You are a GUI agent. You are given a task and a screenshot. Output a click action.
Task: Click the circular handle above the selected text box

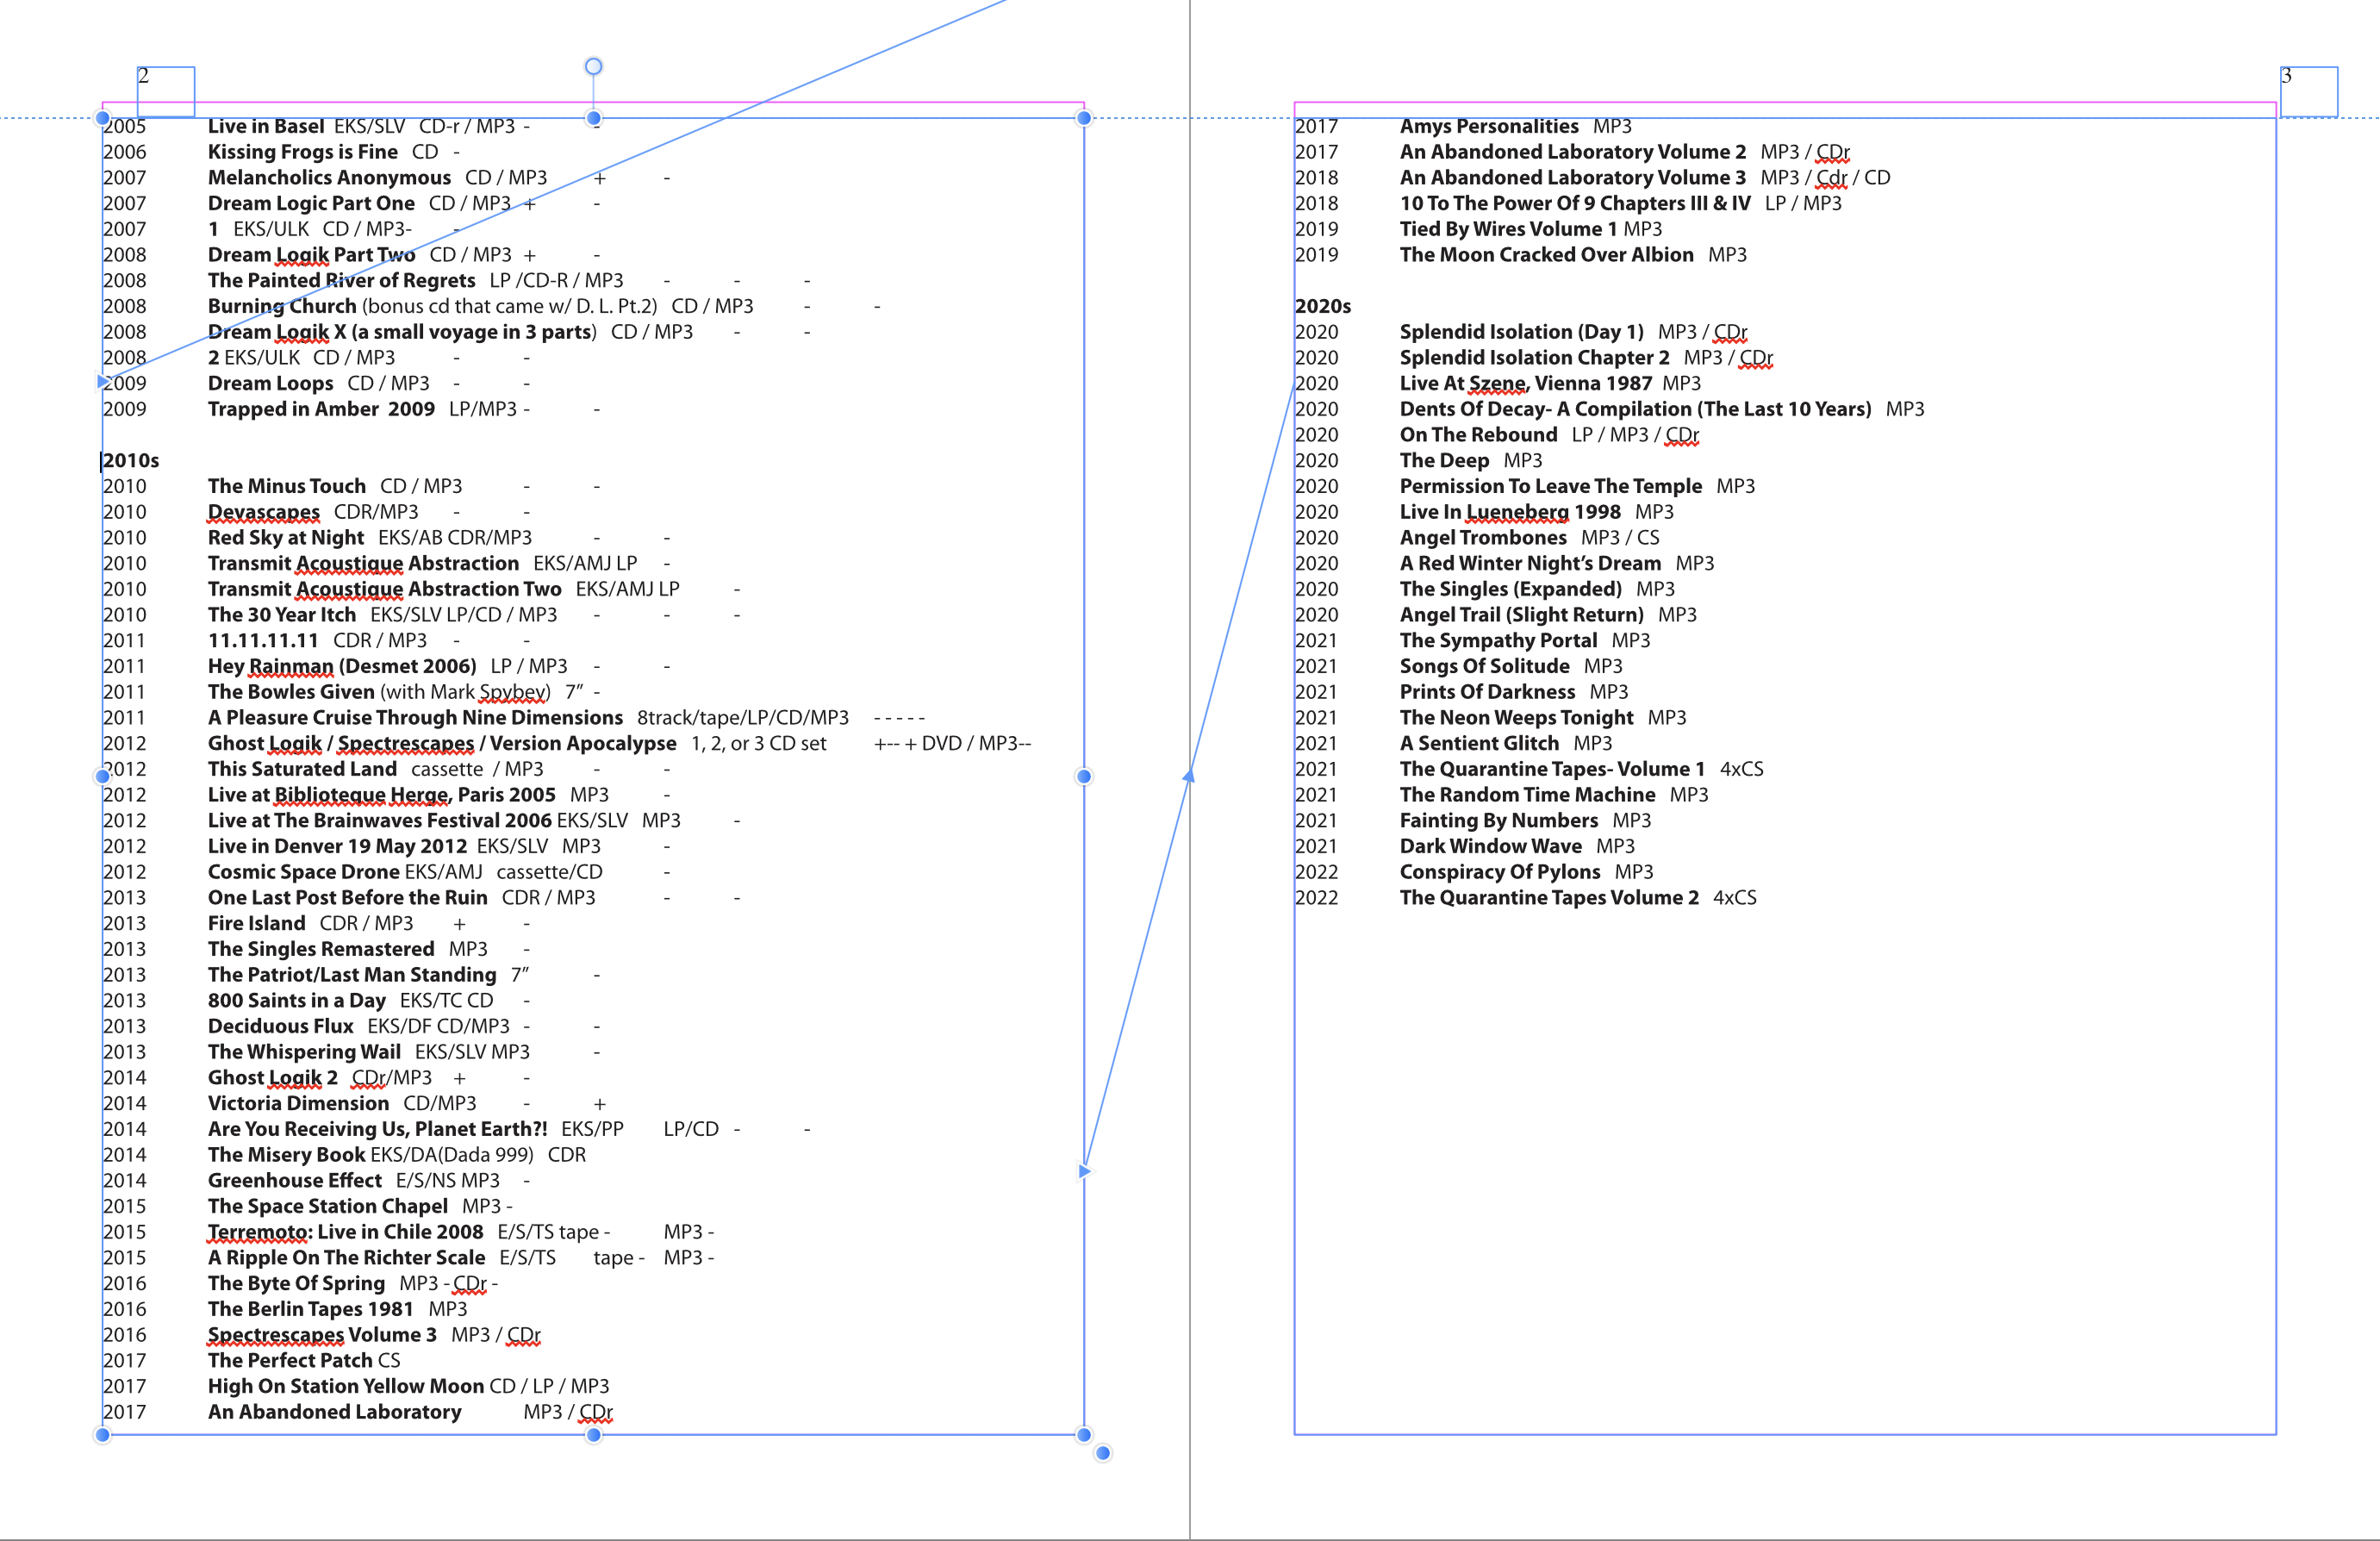pyautogui.click(x=593, y=66)
